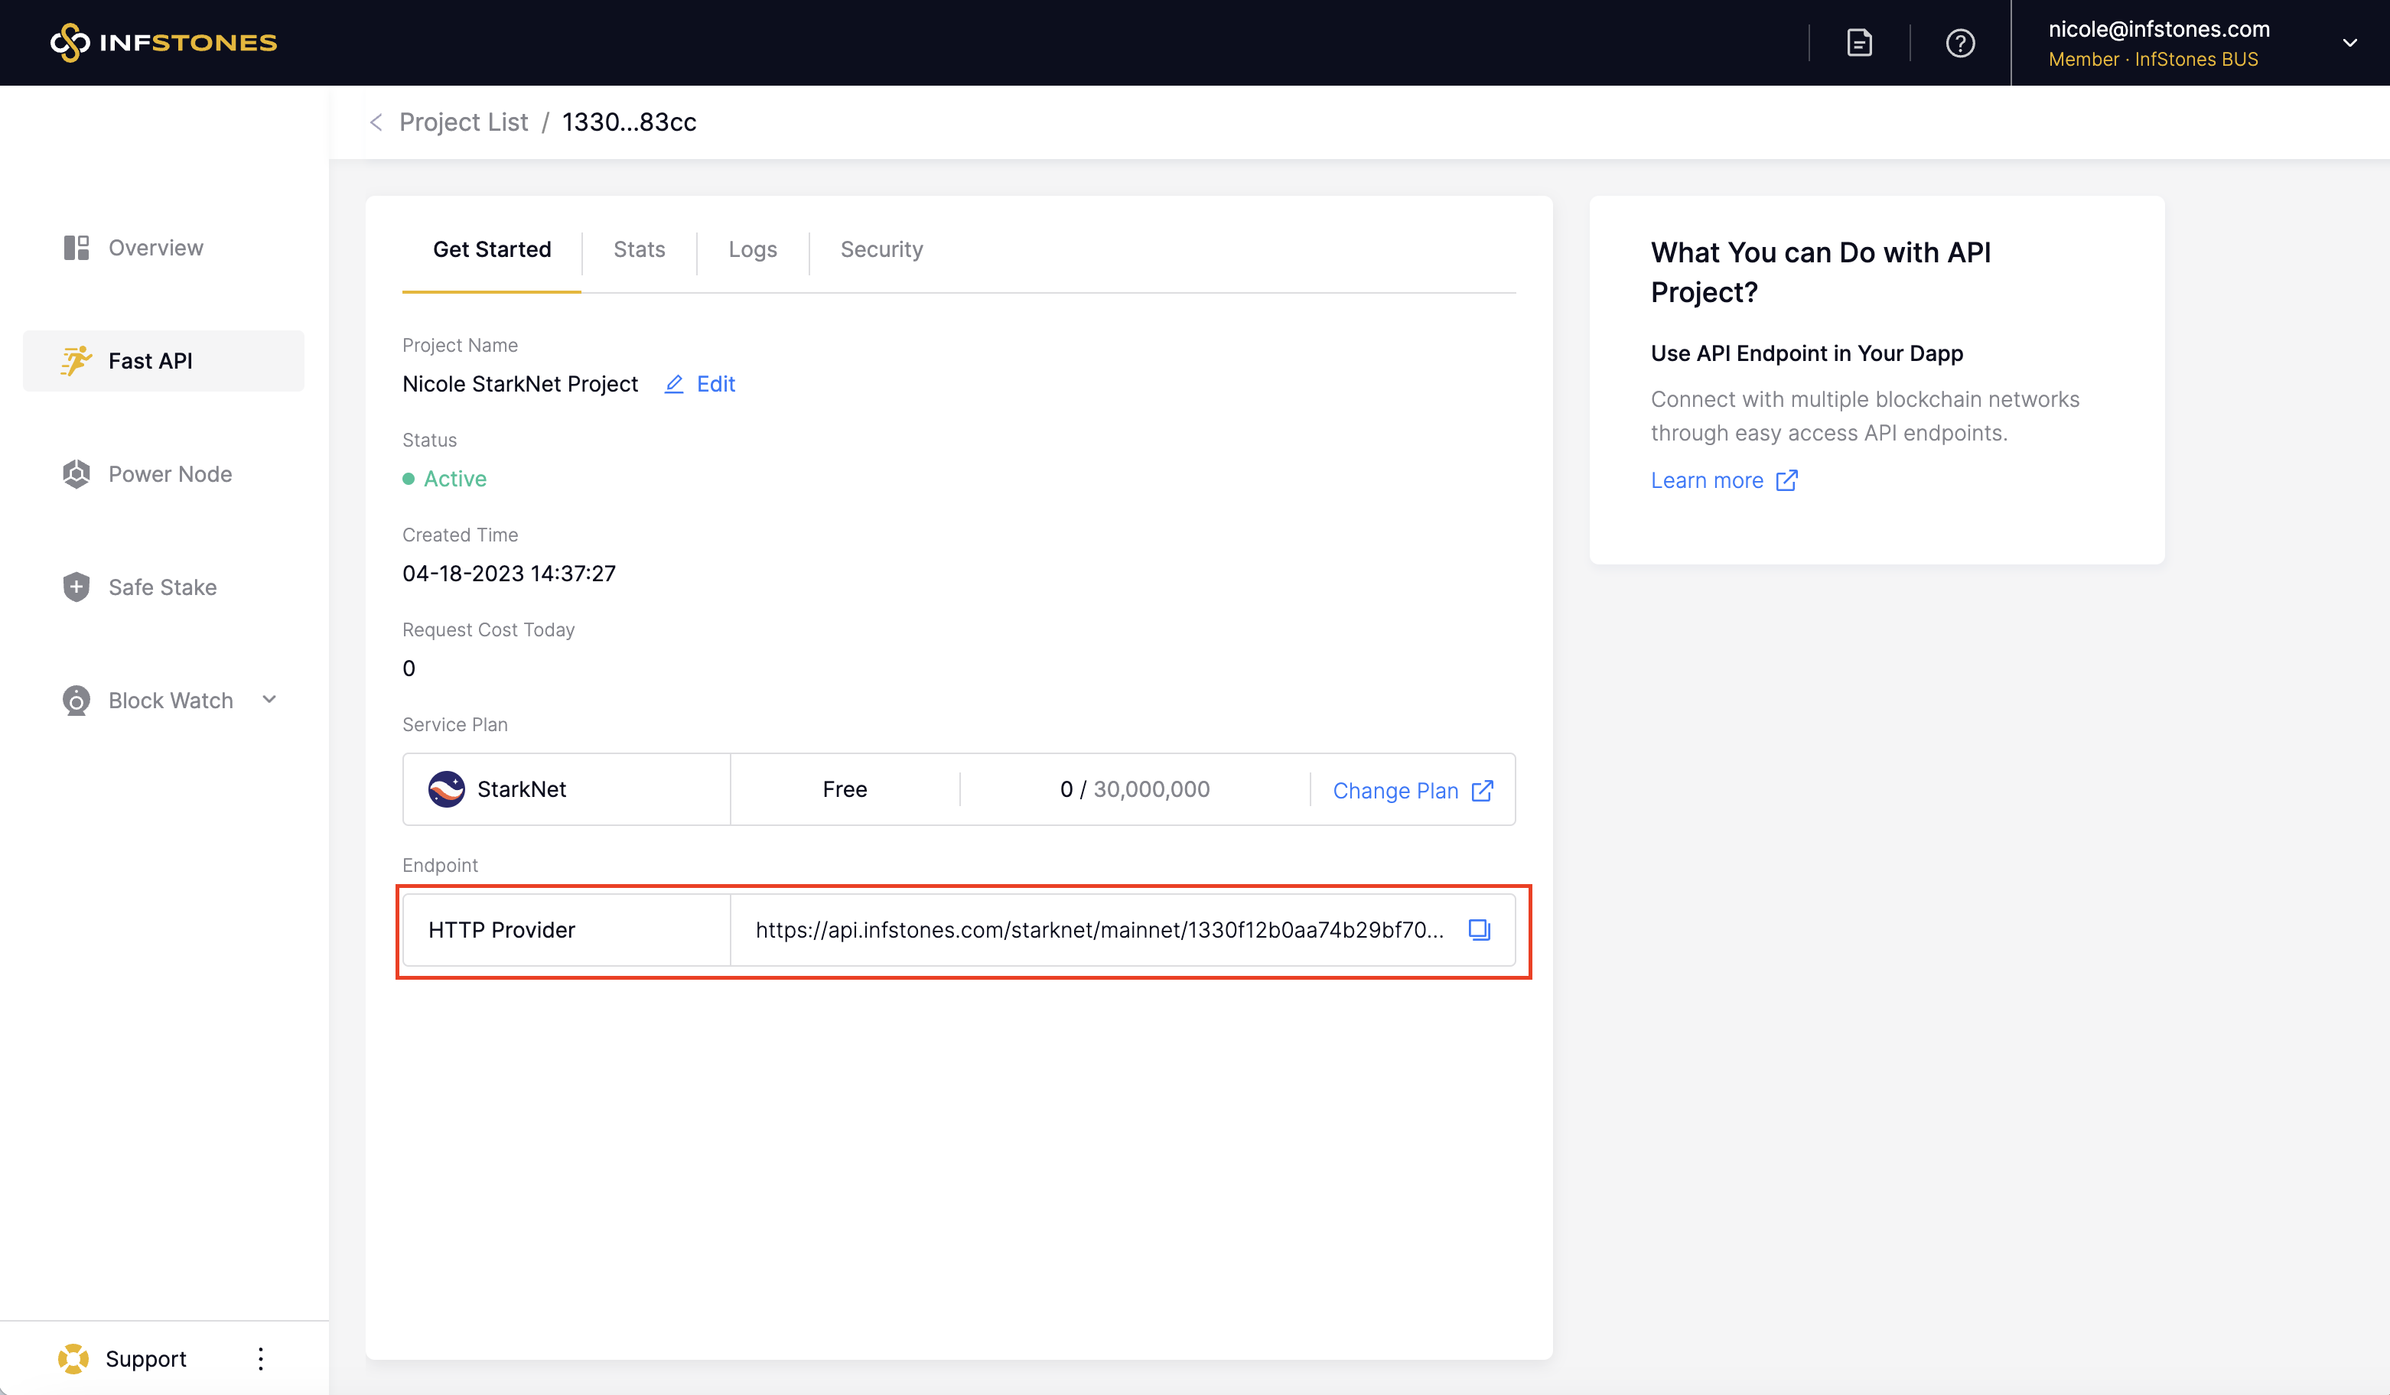Screen dimensions: 2390x1395
Task: Open Power Node from sidebar
Action: click(x=169, y=474)
